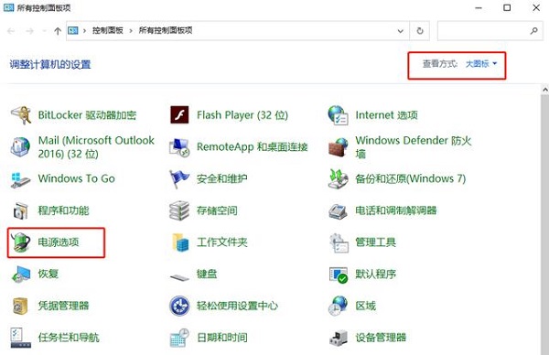Click the 恢复 recovery icon
This screenshot has height=355, width=549.
pyautogui.click(x=21, y=274)
